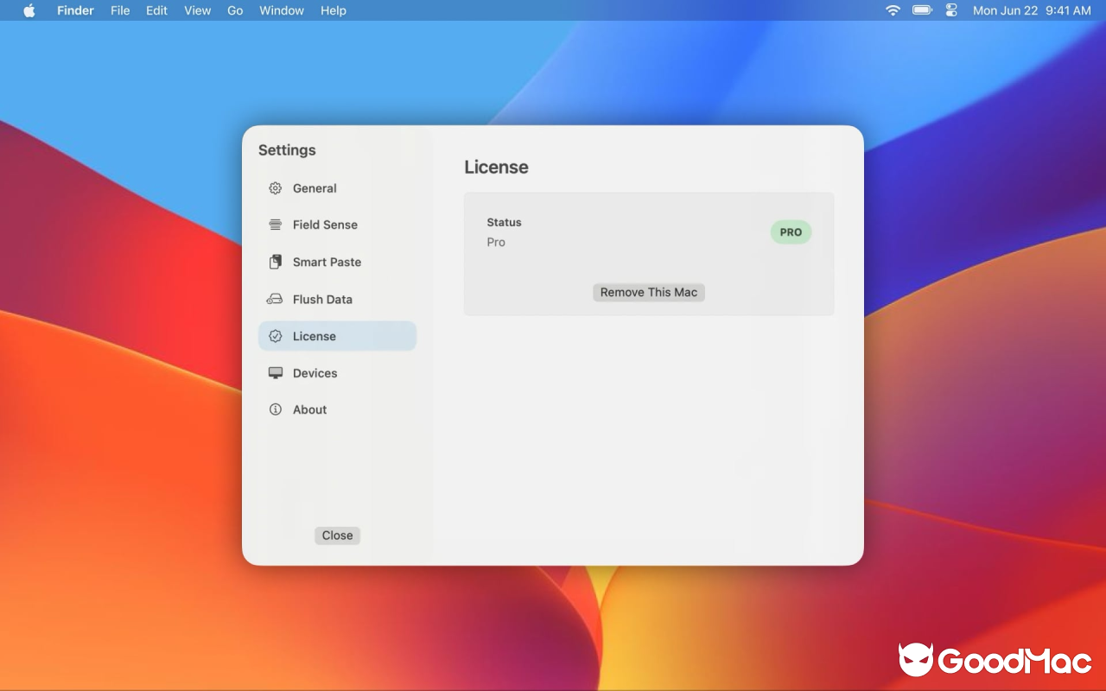Viewport: 1106px width, 691px height.
Task: Click the Settings title text
Action: [x=287, y=150]
